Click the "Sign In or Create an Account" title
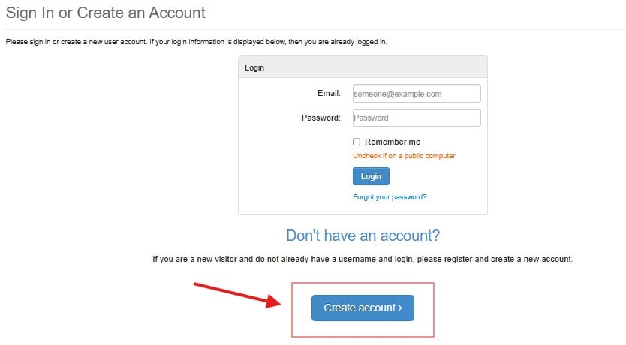The height and width of the screenshot is (345, 626). pyautogui.click(x=106, y=13)
